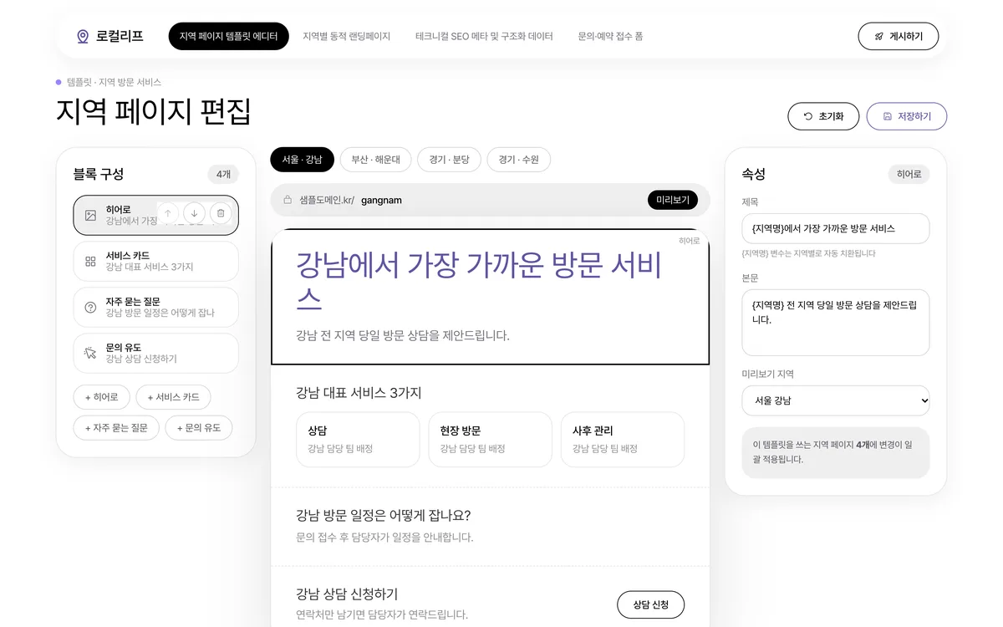Select the 부산 · 해운대 region chip
This screenshot has height=627, width=1003.
click(x=375, y=160)
